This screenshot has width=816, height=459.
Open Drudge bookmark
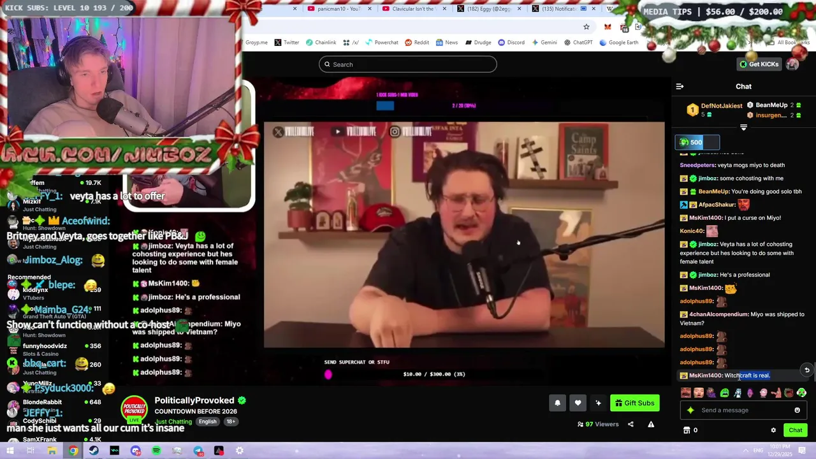pyautogui.click(x=478, y=43)
